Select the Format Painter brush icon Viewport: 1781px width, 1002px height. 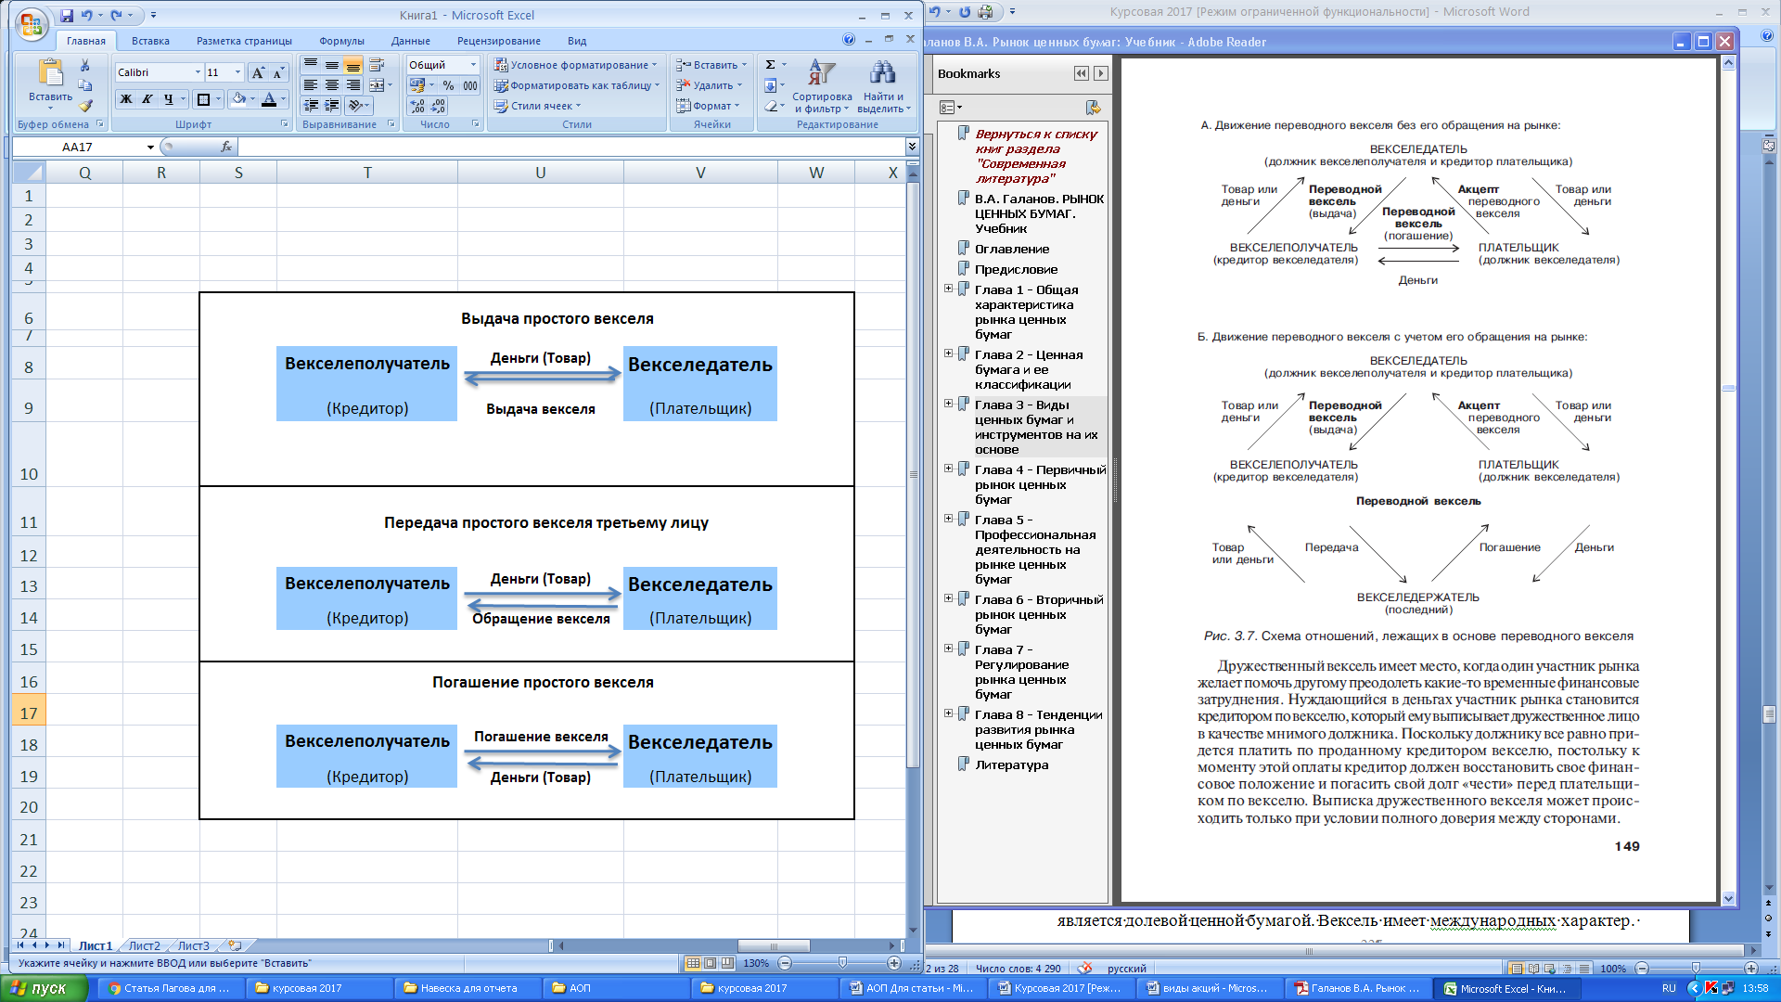click(85, 106)
